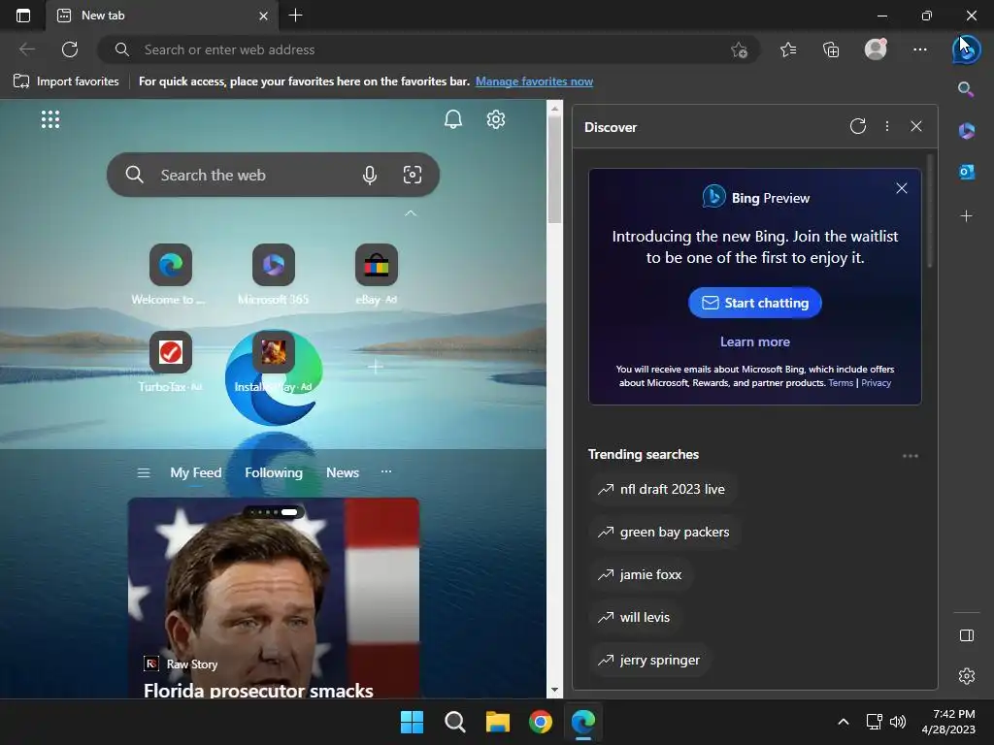Image resolution: width=994 pixels, height=745 pixels.
Task: Open volume control in system tray
Action: click(x=898, y=722)
